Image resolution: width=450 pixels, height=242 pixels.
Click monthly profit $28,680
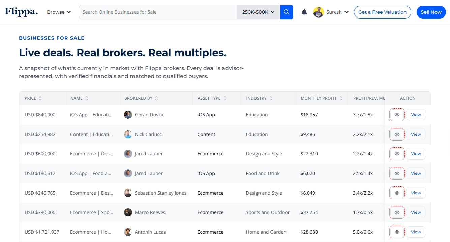point(309,232)
